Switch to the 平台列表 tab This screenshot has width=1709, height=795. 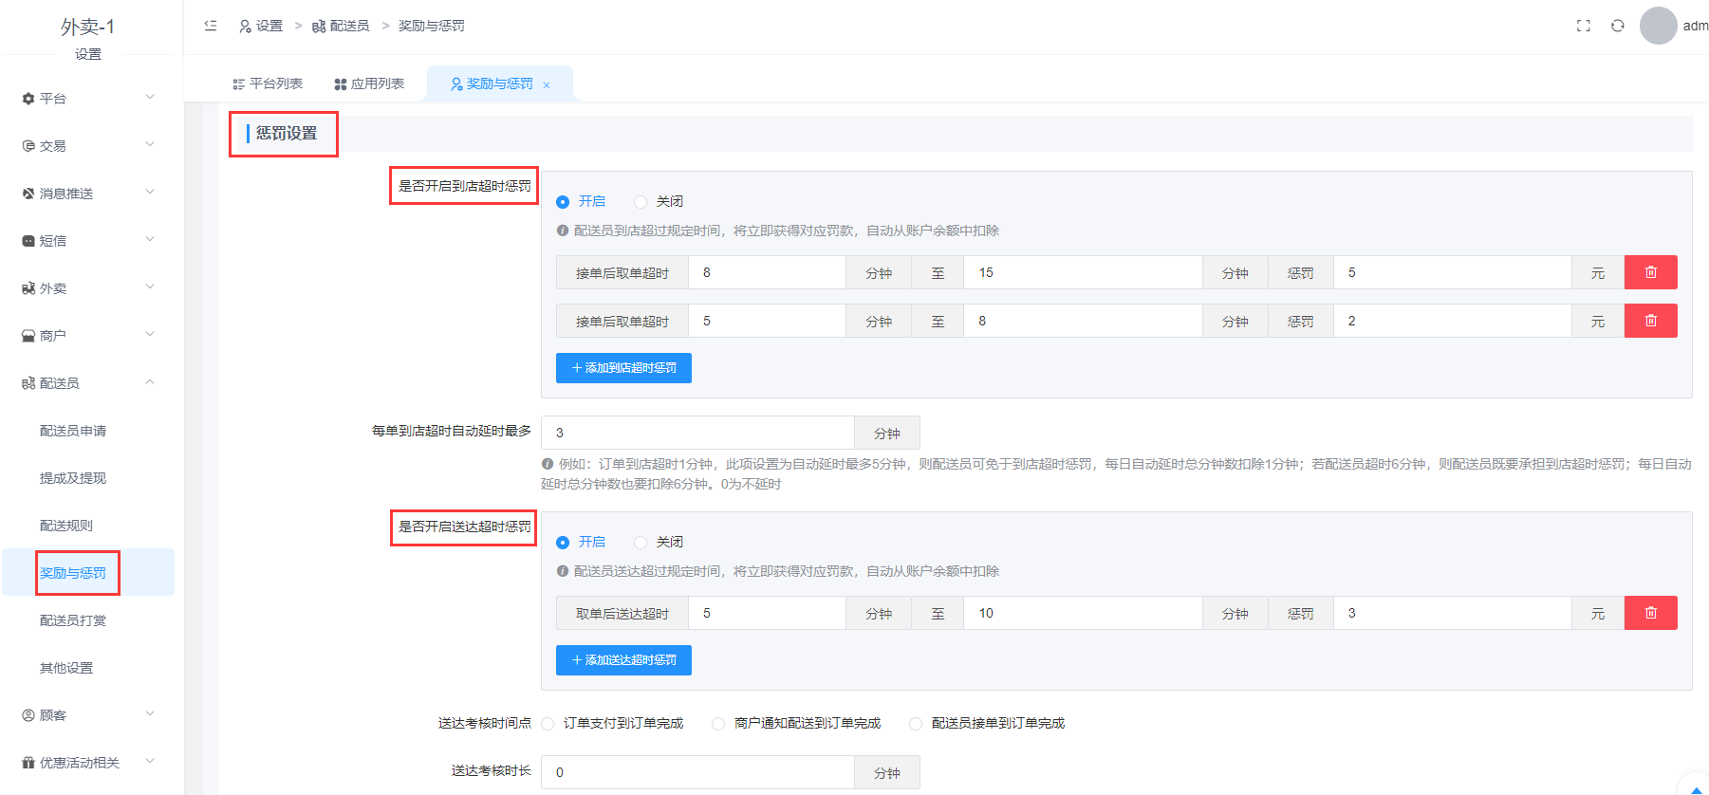point(268,83)
